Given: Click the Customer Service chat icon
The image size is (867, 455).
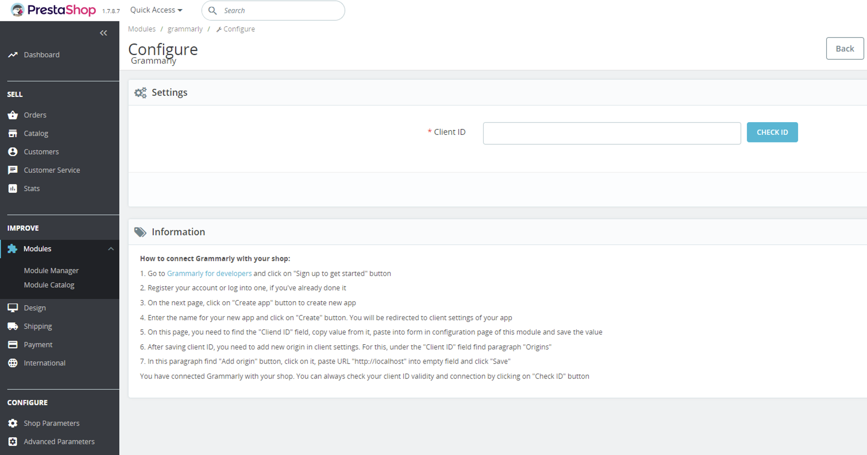Looking at the screenshot, I should tap(13, 170).
